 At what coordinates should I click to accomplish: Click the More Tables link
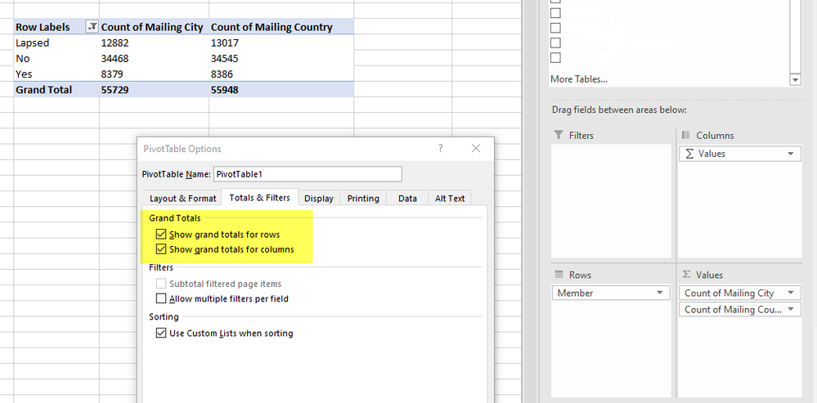579,79
